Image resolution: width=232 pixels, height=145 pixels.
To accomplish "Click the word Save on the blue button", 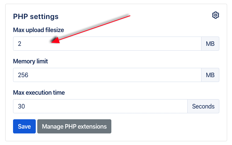I will 25,126.
